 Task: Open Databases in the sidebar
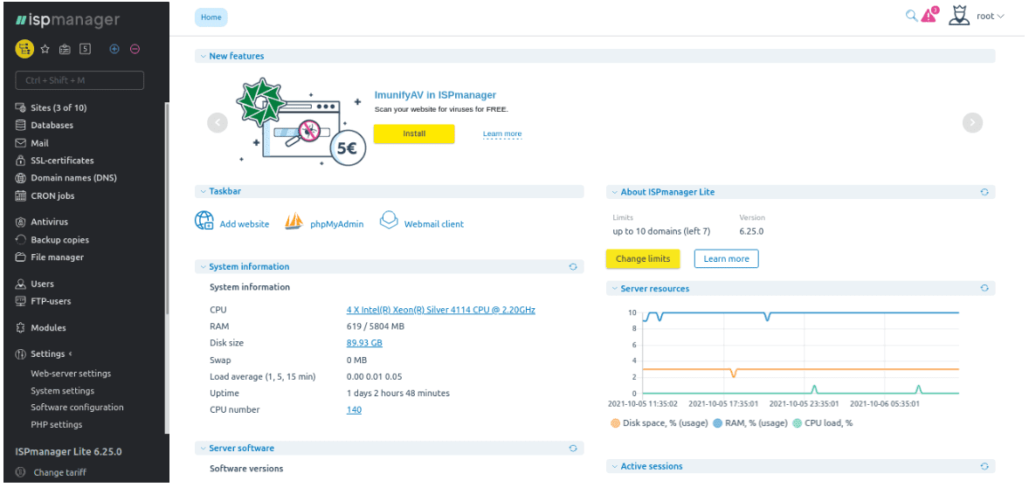(x=44, y=125)
